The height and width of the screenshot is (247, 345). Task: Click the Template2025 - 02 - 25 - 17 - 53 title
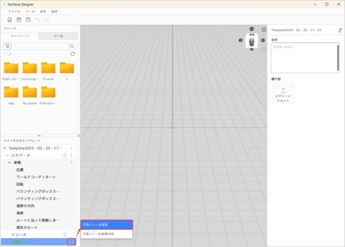pyautogui.click(x=296, y=30)
